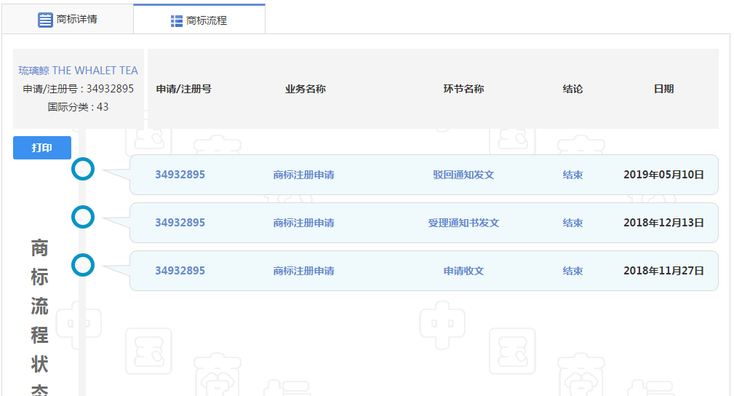
Task: Click timeline circle for 受理通知书发文 step
Action: [x=84, y=217]
